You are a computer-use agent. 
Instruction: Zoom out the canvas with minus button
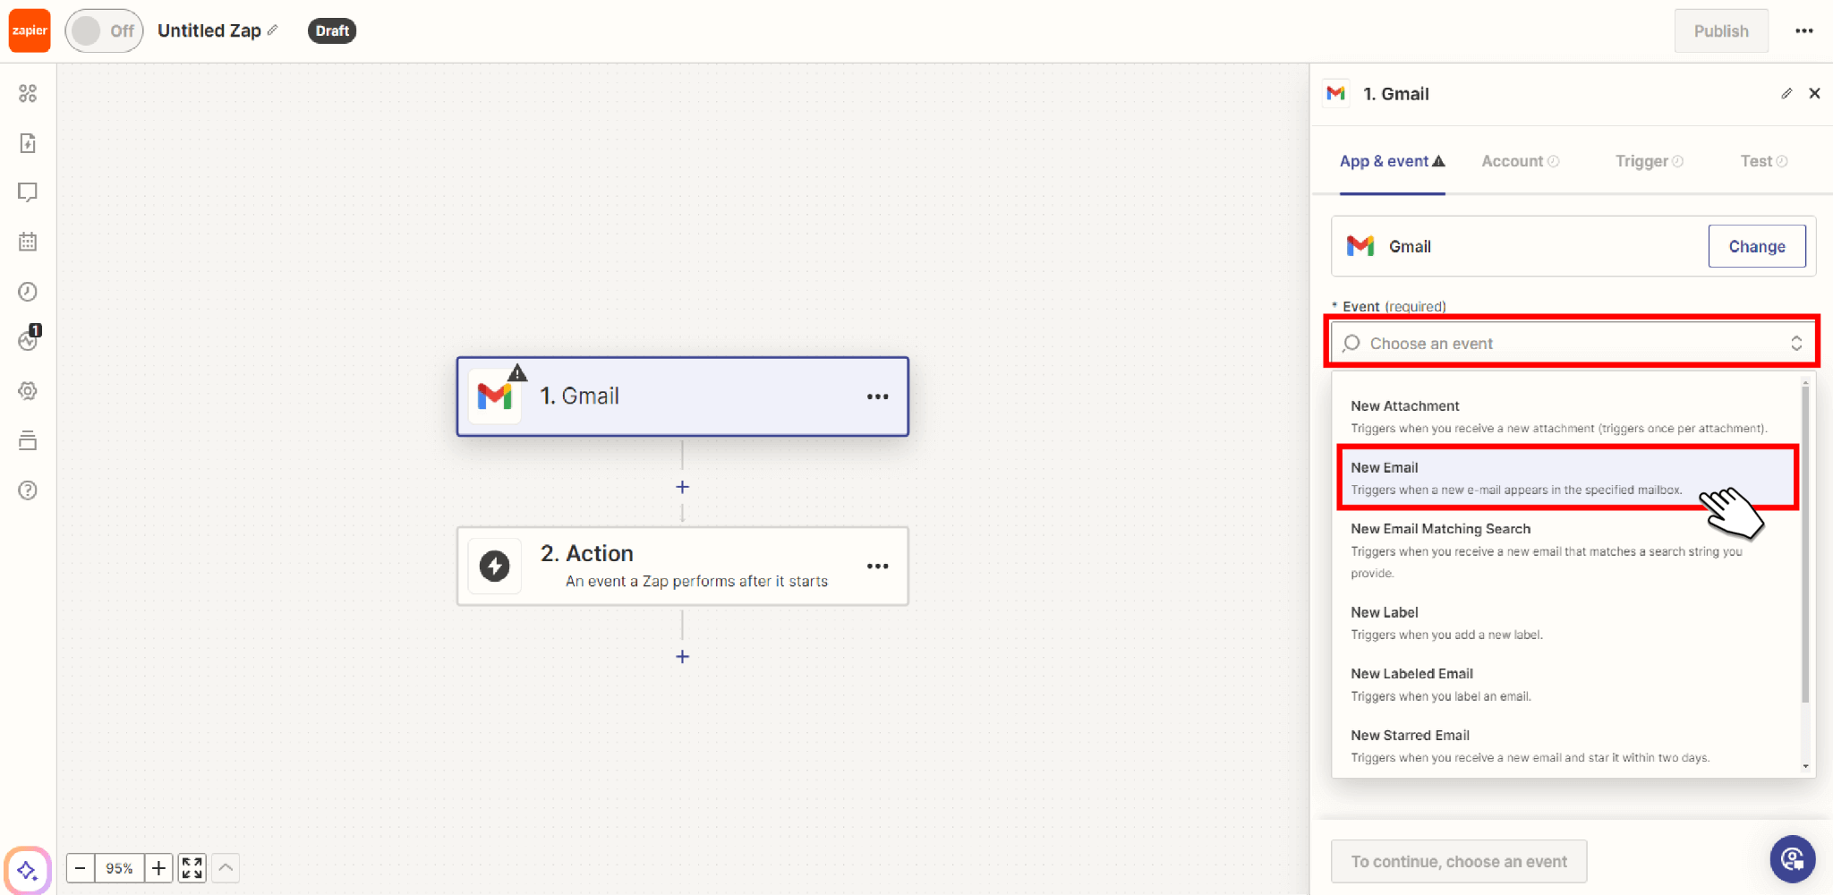pos(80,868)
